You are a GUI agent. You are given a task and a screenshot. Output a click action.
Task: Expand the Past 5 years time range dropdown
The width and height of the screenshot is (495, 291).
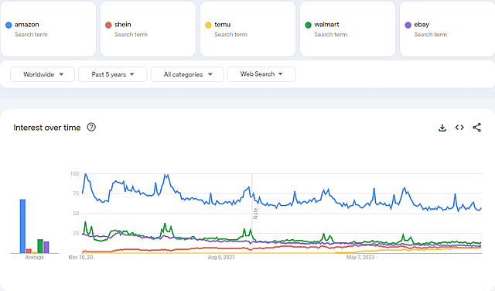[113, 74]
